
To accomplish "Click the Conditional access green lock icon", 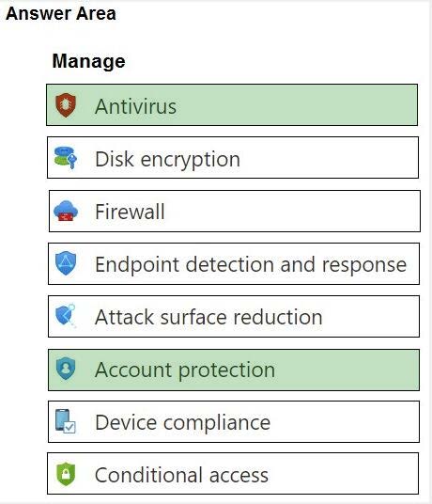I will [66, 474].
